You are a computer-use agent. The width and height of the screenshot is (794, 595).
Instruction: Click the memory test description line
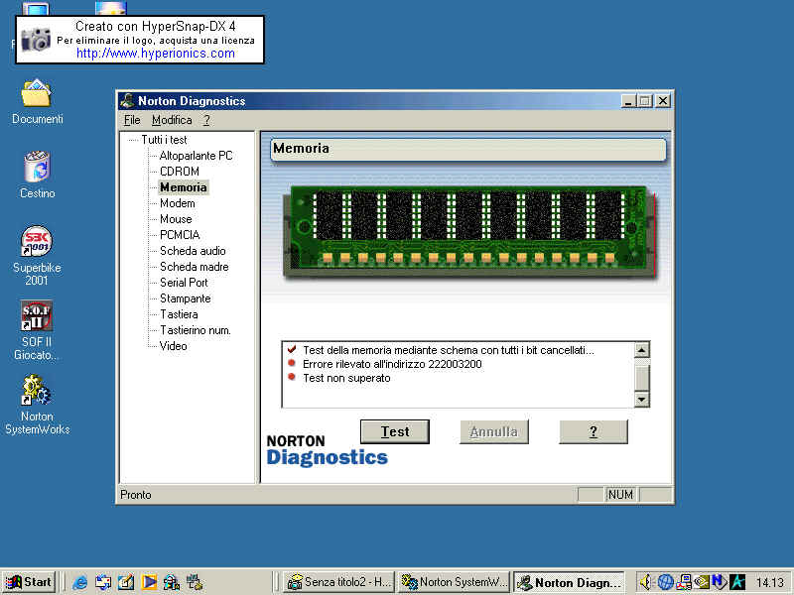[449, 350]
